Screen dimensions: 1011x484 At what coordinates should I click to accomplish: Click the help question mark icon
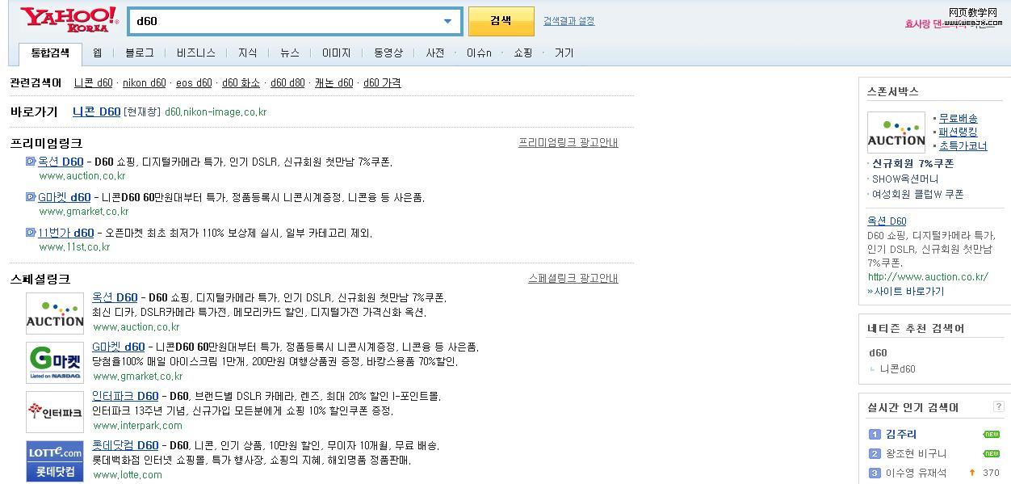pos(998,407)
